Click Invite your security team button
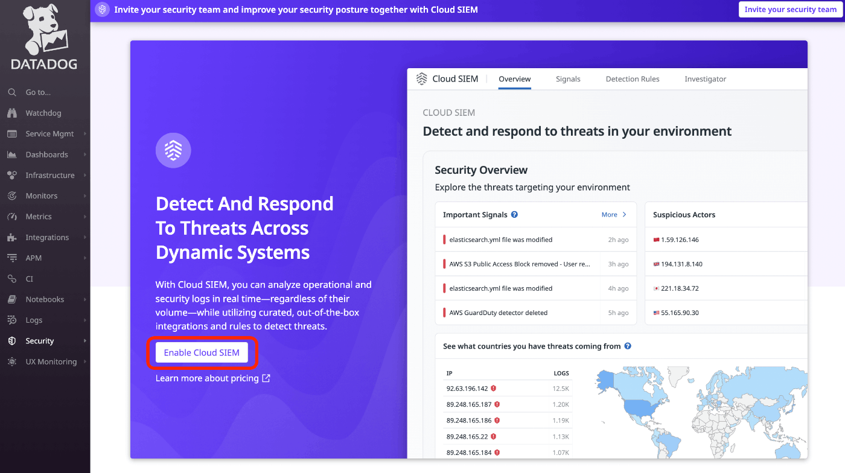 (x=790, y=10)
